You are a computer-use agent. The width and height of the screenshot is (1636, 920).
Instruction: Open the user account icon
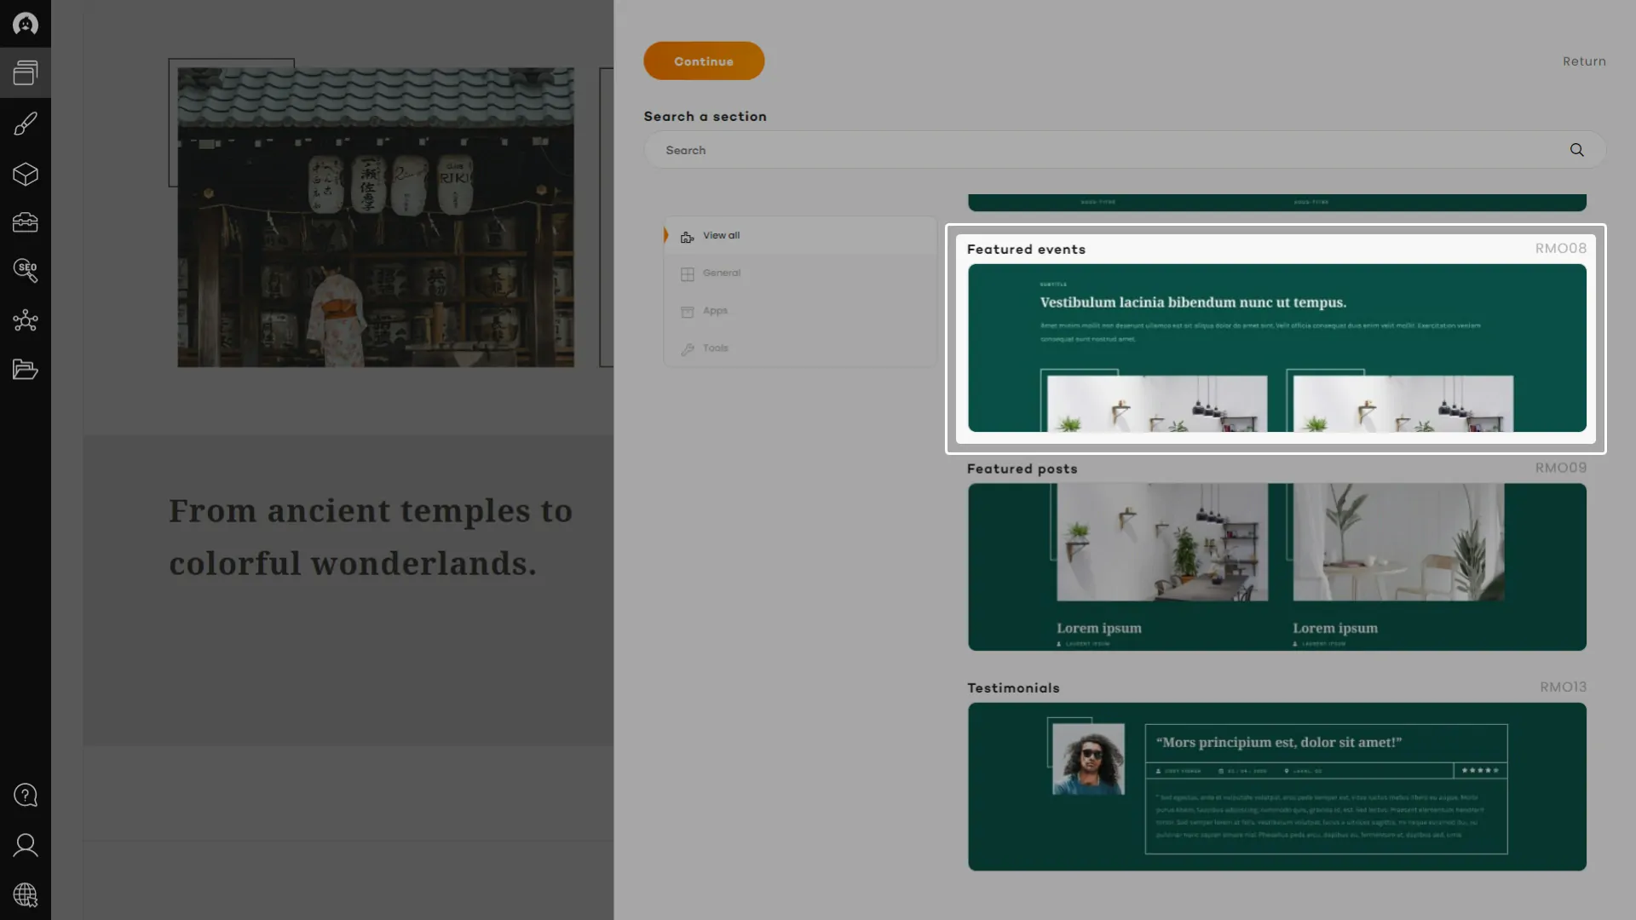(25, 845)
